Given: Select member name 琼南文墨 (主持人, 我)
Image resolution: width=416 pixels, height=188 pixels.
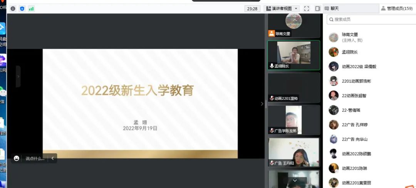Looking at the screenshot, I should point(352,37).
